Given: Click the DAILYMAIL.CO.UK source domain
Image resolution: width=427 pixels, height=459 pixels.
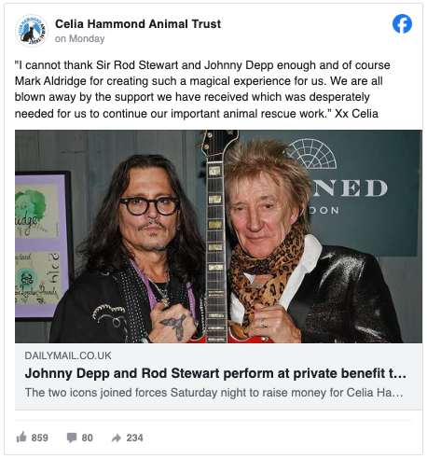Looking at the screenshot, I should click(x=68, y=355).
